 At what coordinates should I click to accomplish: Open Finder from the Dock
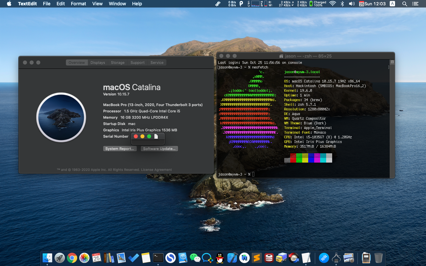[x=48, y=258]
